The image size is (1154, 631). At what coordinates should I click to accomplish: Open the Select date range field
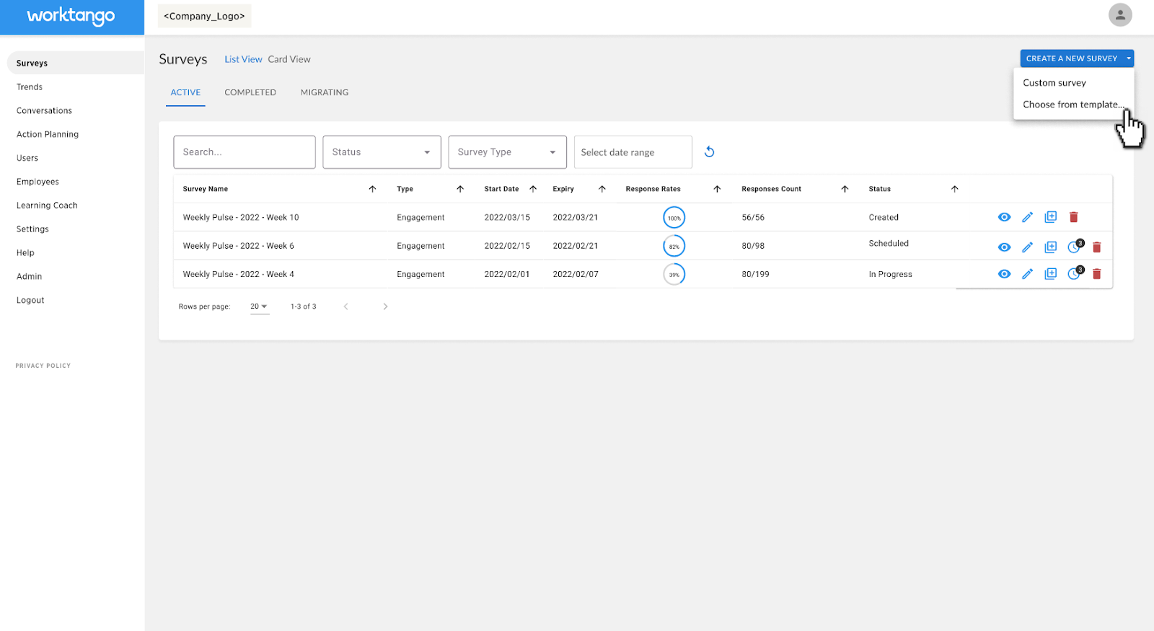coord(633,152)
